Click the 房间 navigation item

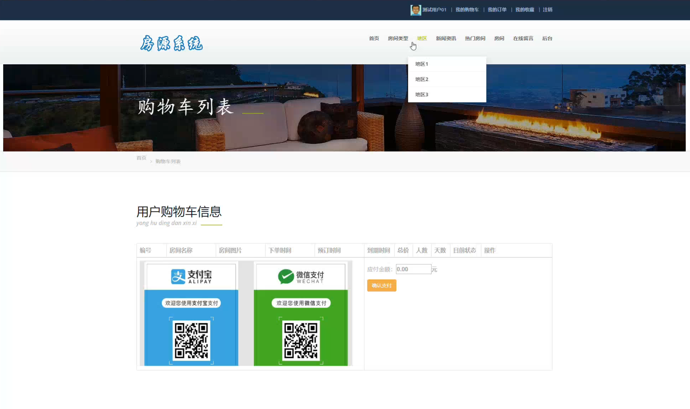499,38
